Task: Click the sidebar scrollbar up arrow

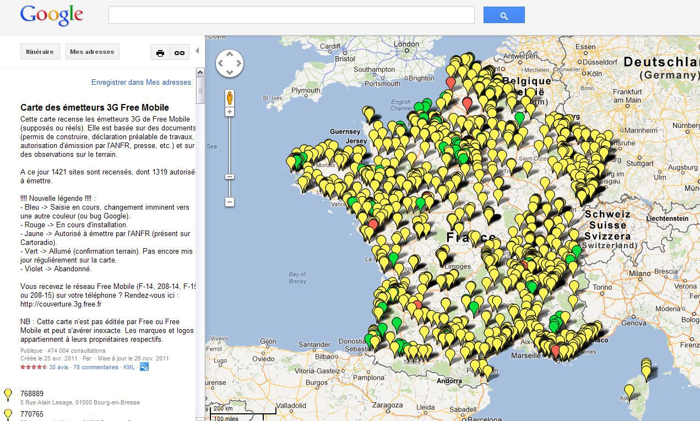Action: click(x=200, y=73)
